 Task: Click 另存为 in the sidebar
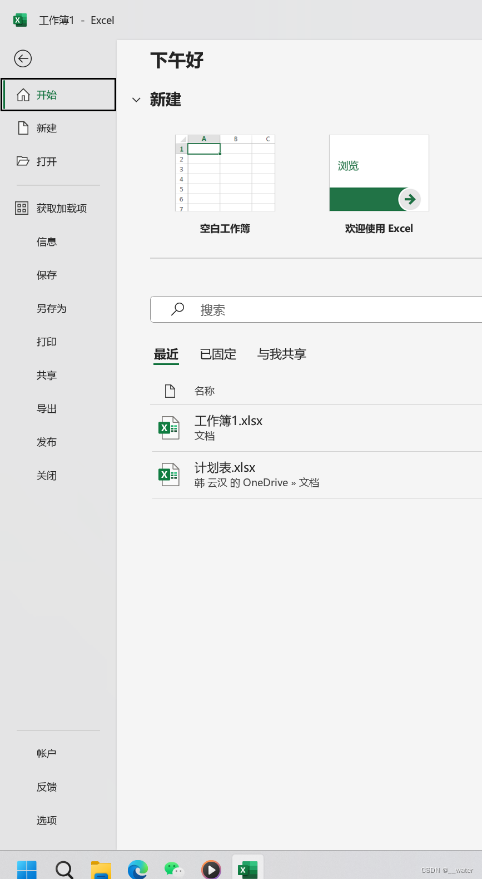[58, 308]
